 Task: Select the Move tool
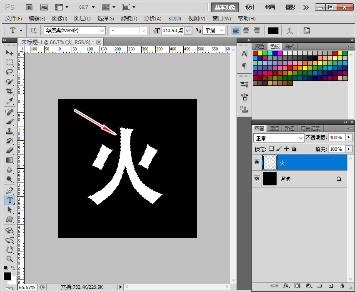click(x=9, y=53)
